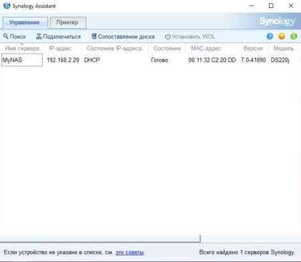The height and width of the screenshot is (262, 301).
Task: Click the MAC-адрес column header
Action: [205, 48]
